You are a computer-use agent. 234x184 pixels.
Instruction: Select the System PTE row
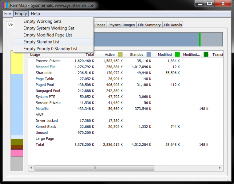(x=126, y=97)
